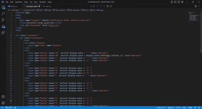Restart the debug session

pyautogui.click(x=107, y=6)
